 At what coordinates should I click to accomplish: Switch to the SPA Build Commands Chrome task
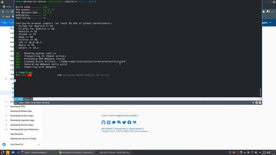click(x=76, y=152)
